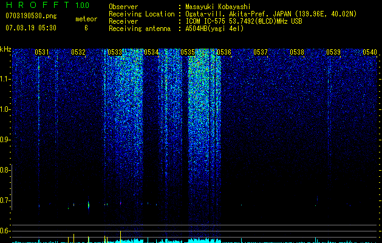Click the 0536 time marker
Screen dimensions: 382x243
coord(224,52)
